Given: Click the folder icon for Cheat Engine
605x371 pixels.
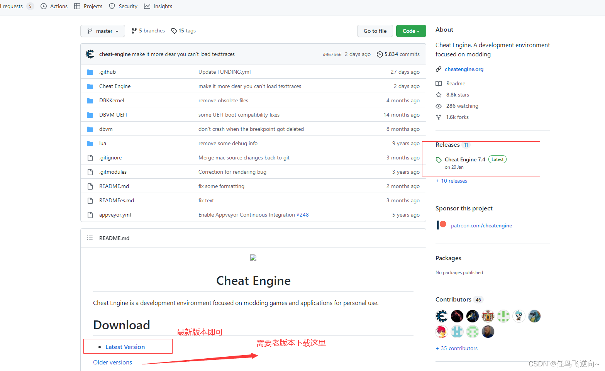Looking at the screenshot, I should (90, 86).
